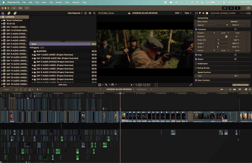Enable the Rolling Shutter checkbox

(196, 68)
